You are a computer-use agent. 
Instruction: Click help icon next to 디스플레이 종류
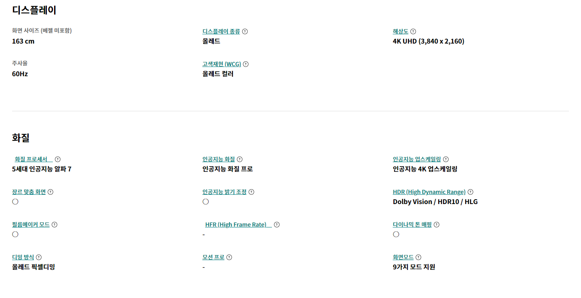pyautogui.click(x=245, y=31)
